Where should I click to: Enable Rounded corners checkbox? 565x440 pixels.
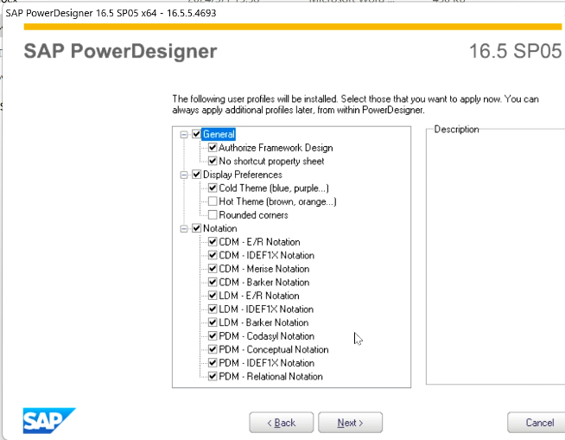213,214
